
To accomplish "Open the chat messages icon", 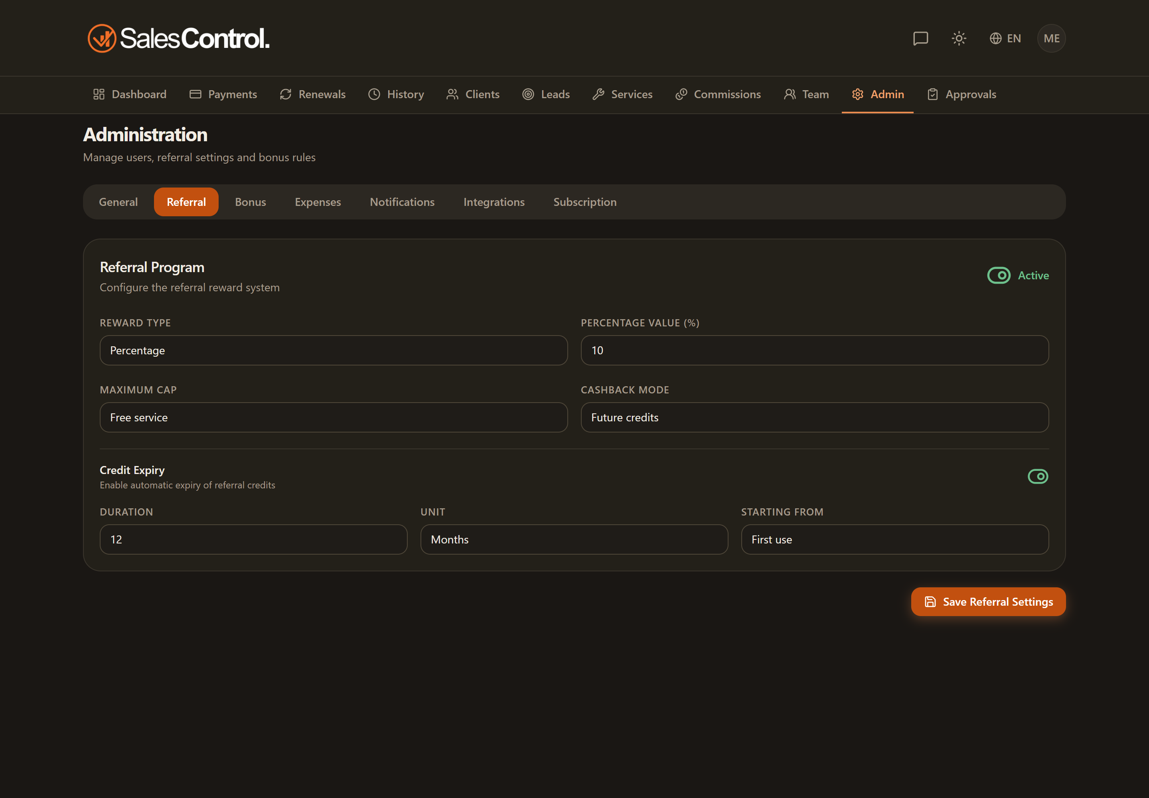I will 920,38.
